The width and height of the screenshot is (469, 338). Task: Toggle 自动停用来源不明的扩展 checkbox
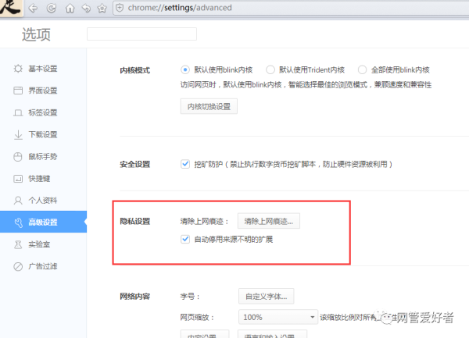185,239
